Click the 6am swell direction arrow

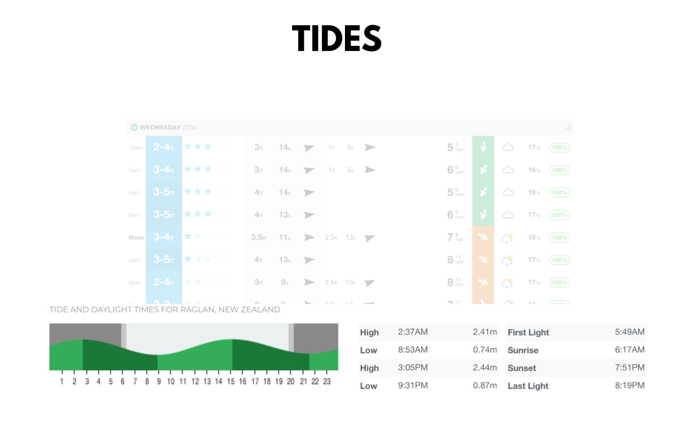pyautogui.click(x=309, y=192)
